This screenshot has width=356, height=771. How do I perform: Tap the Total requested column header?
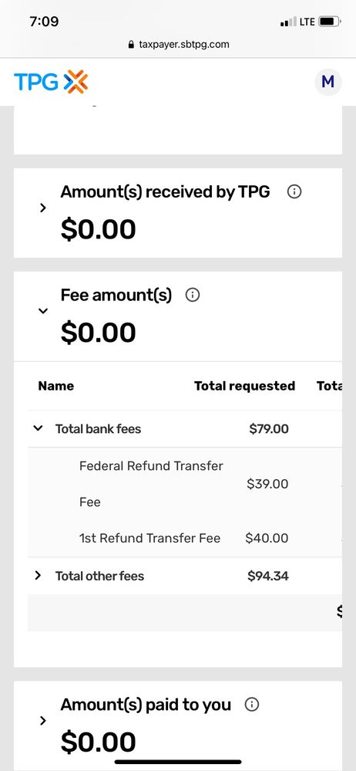244,386
